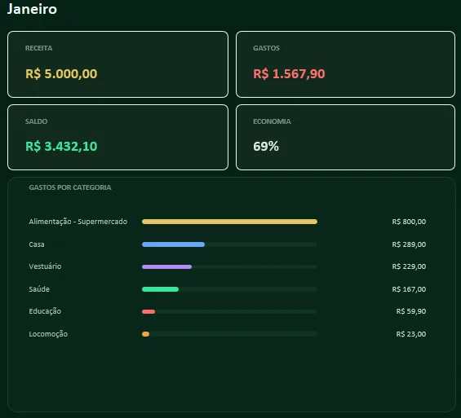Screen dimensions: 461x418
Task: Click the yellow Alimentação progress bar
Action: point(229,222)
